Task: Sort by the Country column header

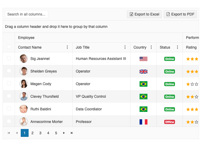Action: click(x=140, y=47)
